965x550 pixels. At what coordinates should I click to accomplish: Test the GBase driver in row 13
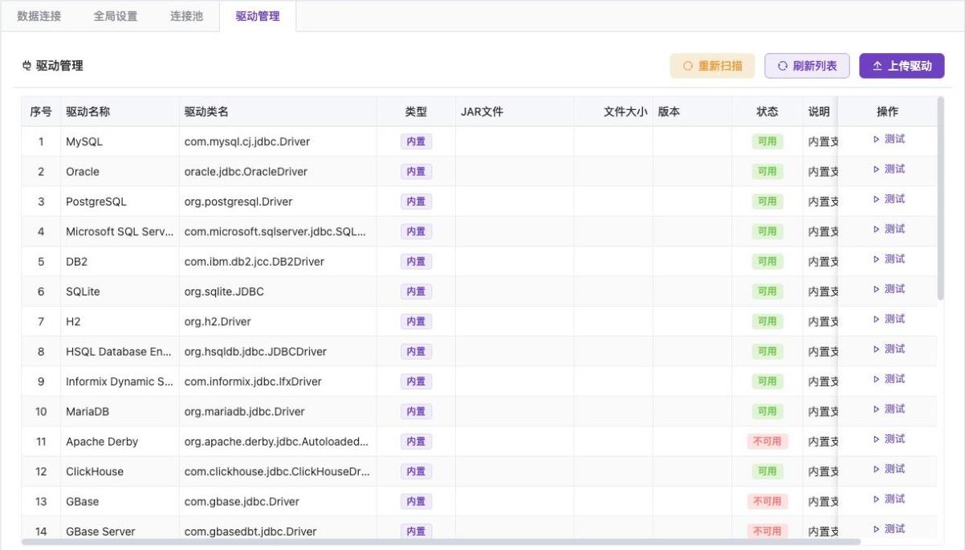tap(889, 499)
